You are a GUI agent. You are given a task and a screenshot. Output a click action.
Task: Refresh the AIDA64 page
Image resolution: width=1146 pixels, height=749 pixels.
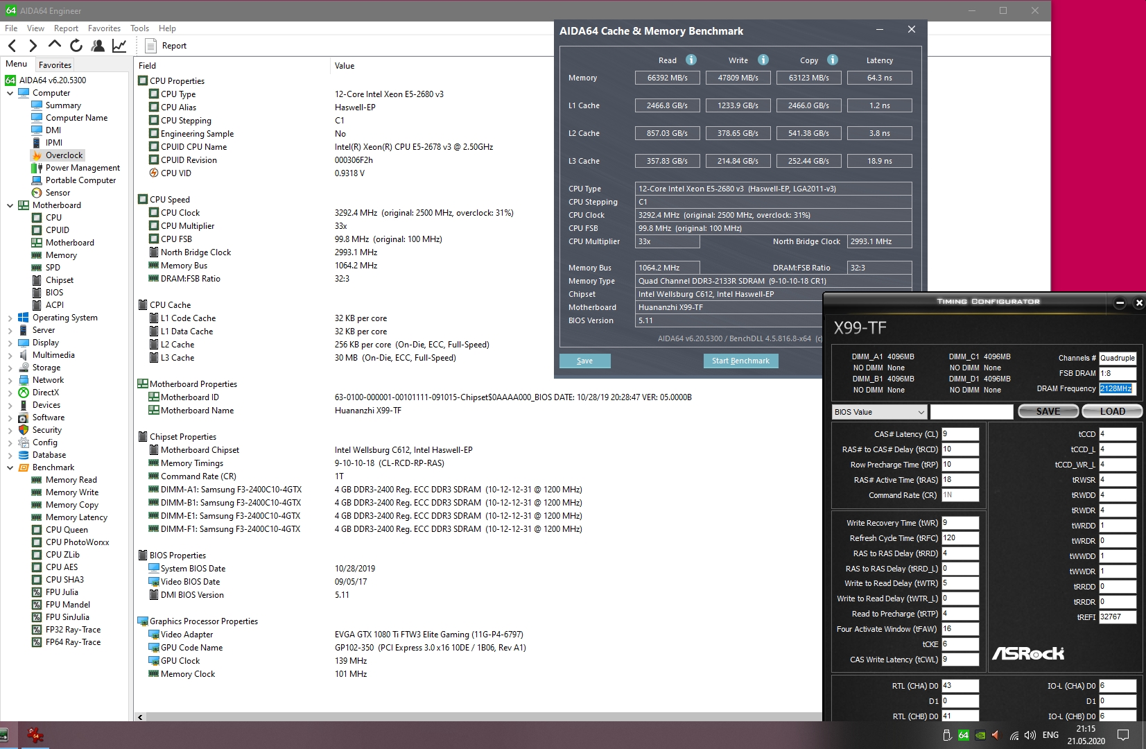pyautogui.click(x=76, y=46)
